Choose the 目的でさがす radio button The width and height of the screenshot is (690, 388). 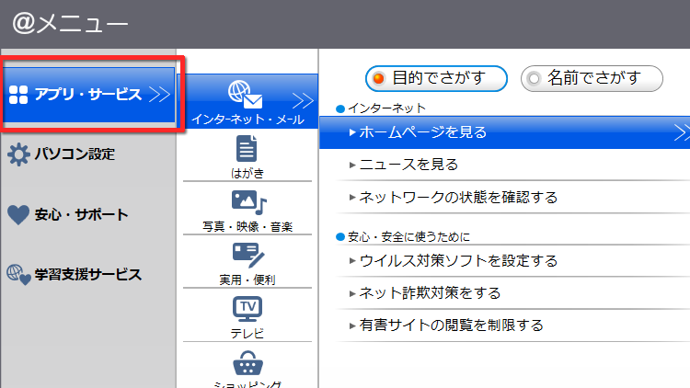[x=436, y=78]
